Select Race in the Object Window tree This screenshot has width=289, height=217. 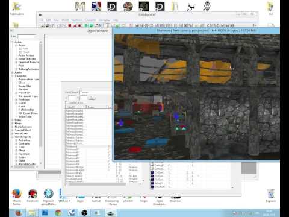pyautogui.click(x=22, y=106)
